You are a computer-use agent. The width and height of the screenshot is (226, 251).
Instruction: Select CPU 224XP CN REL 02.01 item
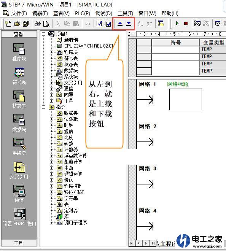click(89, 46)
